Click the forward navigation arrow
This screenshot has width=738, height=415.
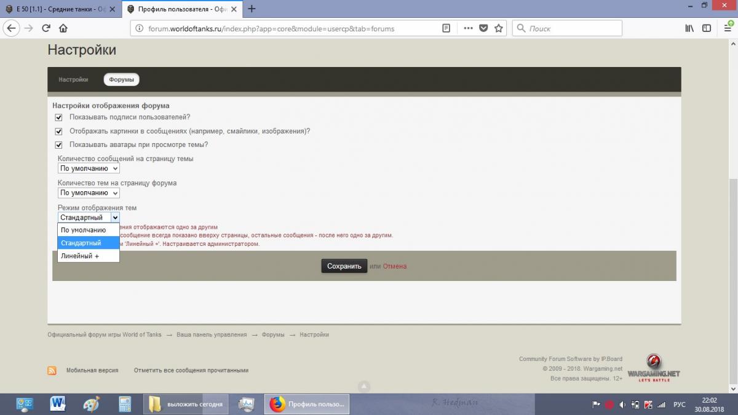coord(28,28)
